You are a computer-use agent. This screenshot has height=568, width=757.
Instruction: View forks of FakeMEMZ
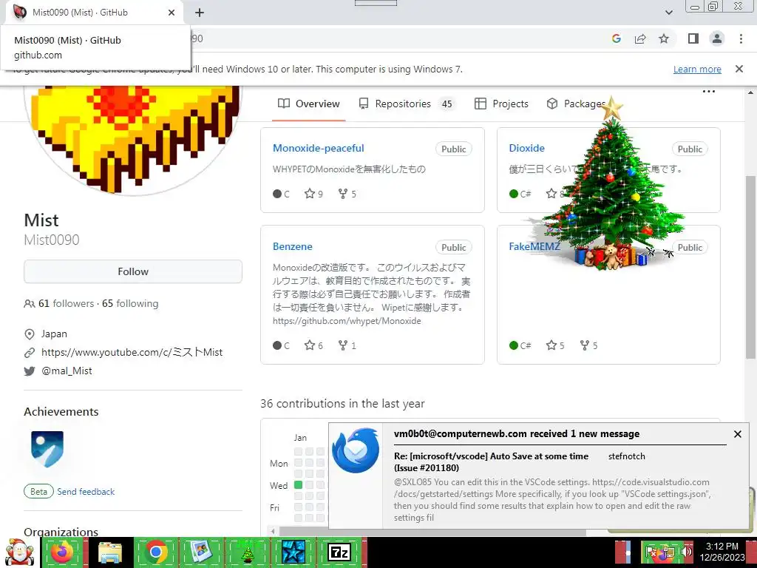(x=588, y=345)
